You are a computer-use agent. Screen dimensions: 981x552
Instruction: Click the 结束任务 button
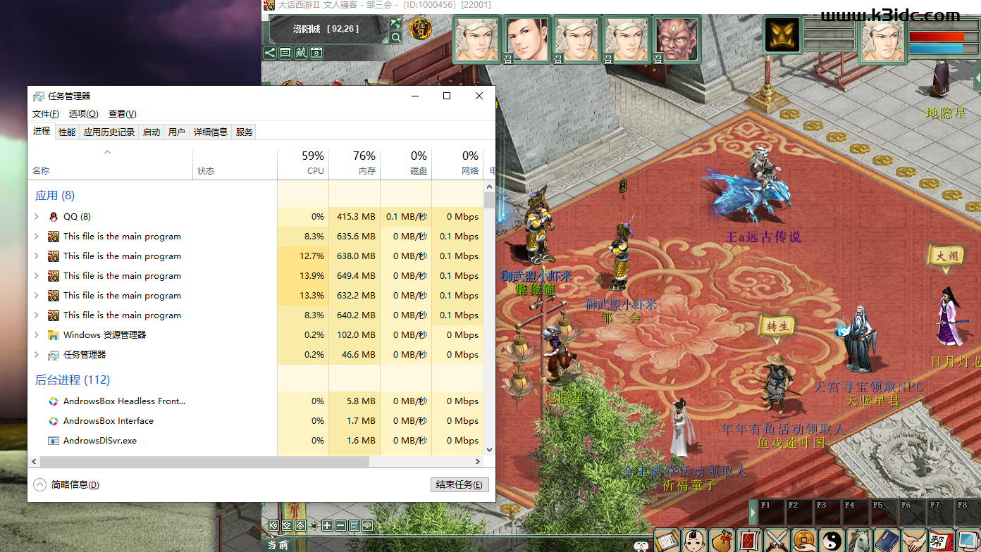(x=459, y=484)
